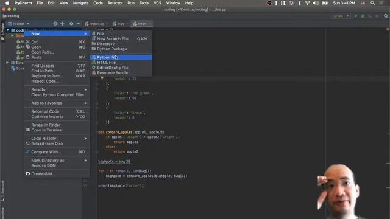This screenshot has width=390, height=219.
Task: Select Find in Path... in context menu
Action: (x=57, y=71)
